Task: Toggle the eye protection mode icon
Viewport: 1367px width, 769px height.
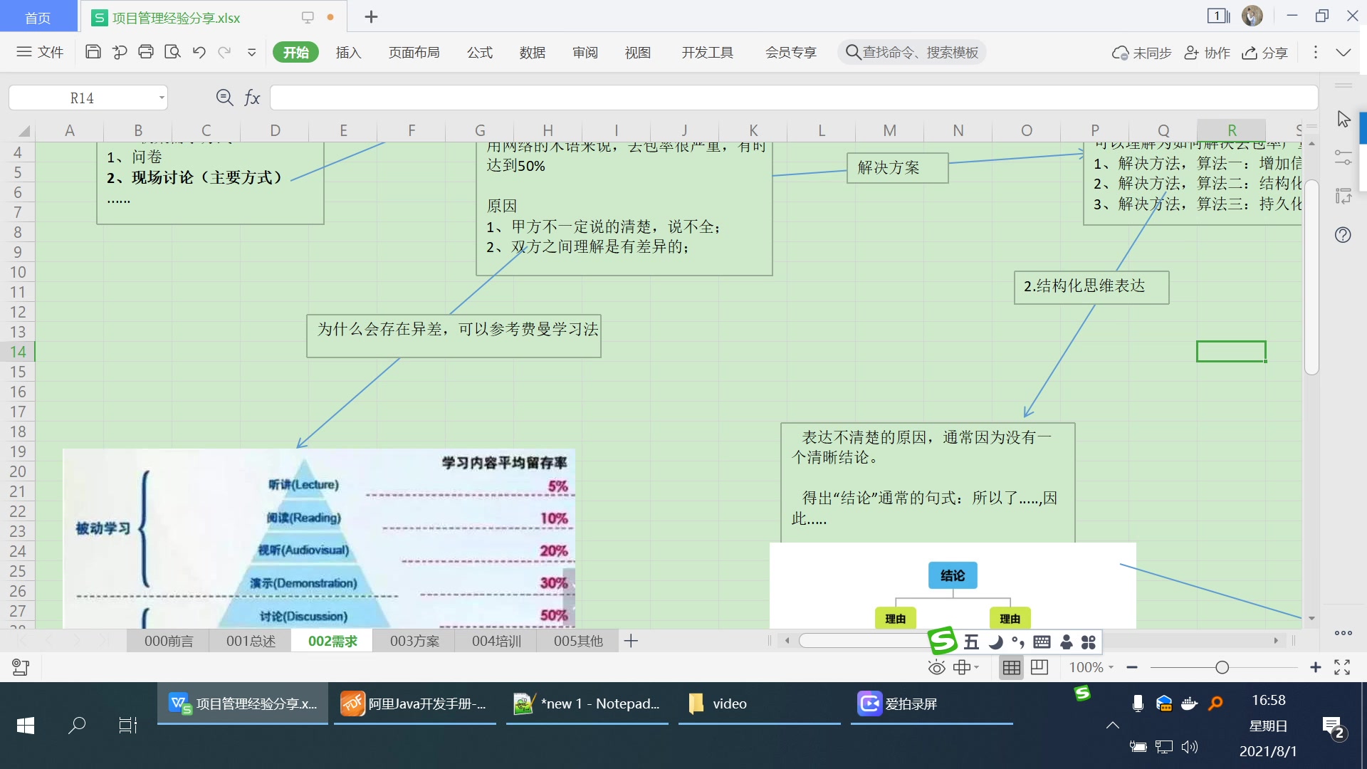Action: pos(937,667)
